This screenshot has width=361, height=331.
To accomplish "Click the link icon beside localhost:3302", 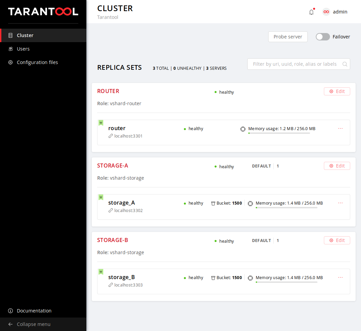I will (x=111, y=210).
